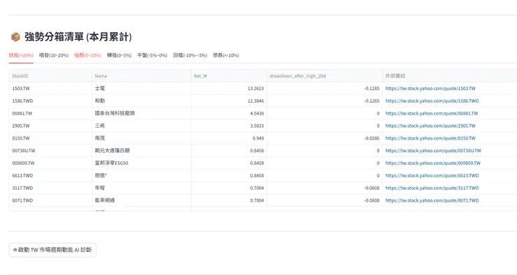The height and width of the screenshot is (275, 517).
Task: Select the Ret_M value 3.5833
Action: pyautogui.click(x=229, y=126)
